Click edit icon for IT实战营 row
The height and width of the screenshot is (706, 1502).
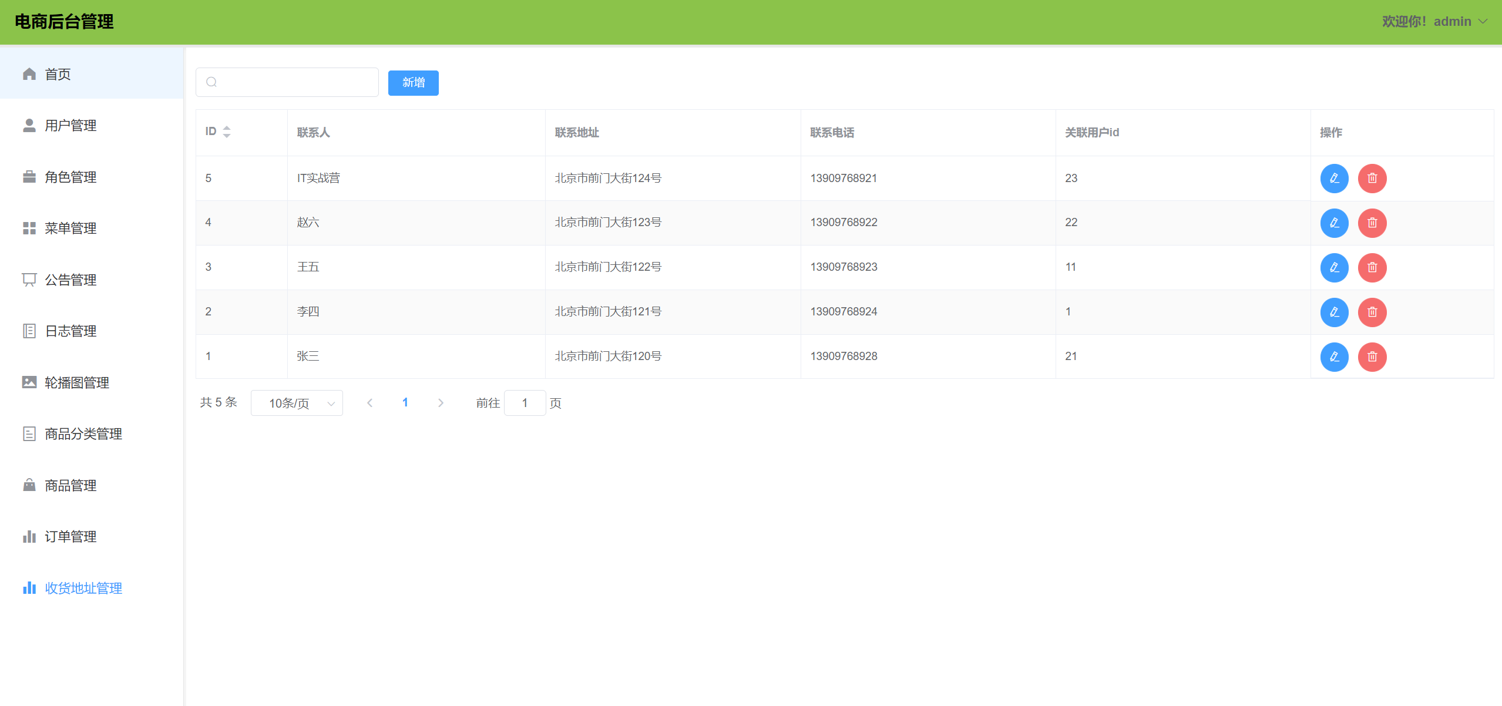[x=1334, y=178]
